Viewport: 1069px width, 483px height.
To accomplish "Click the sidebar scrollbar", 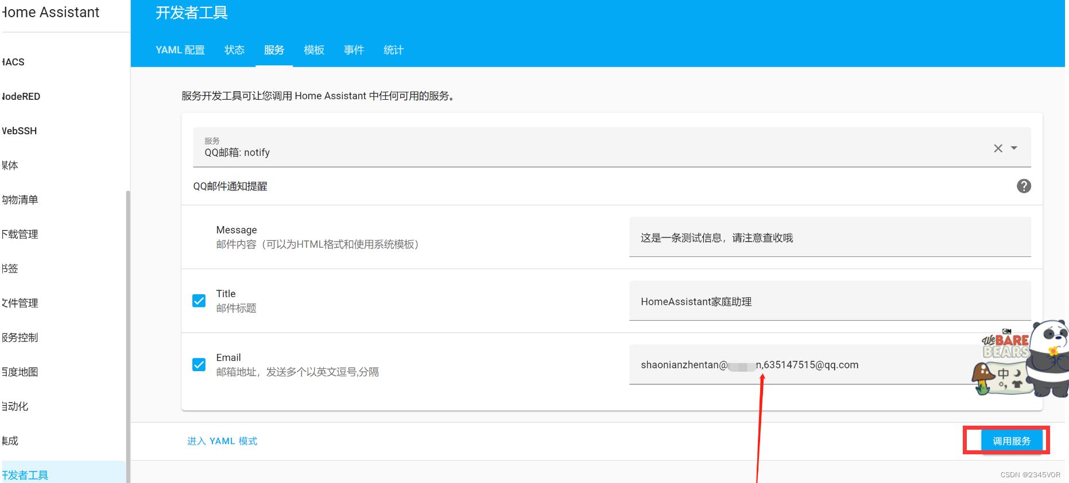I will [x=128, y=337].
